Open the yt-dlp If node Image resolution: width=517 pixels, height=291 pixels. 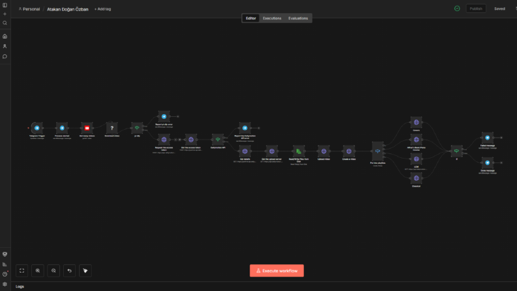pos(137,128)
